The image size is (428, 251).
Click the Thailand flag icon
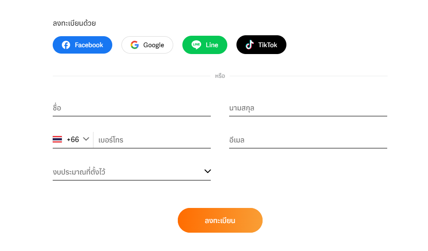tap(57, 139)
